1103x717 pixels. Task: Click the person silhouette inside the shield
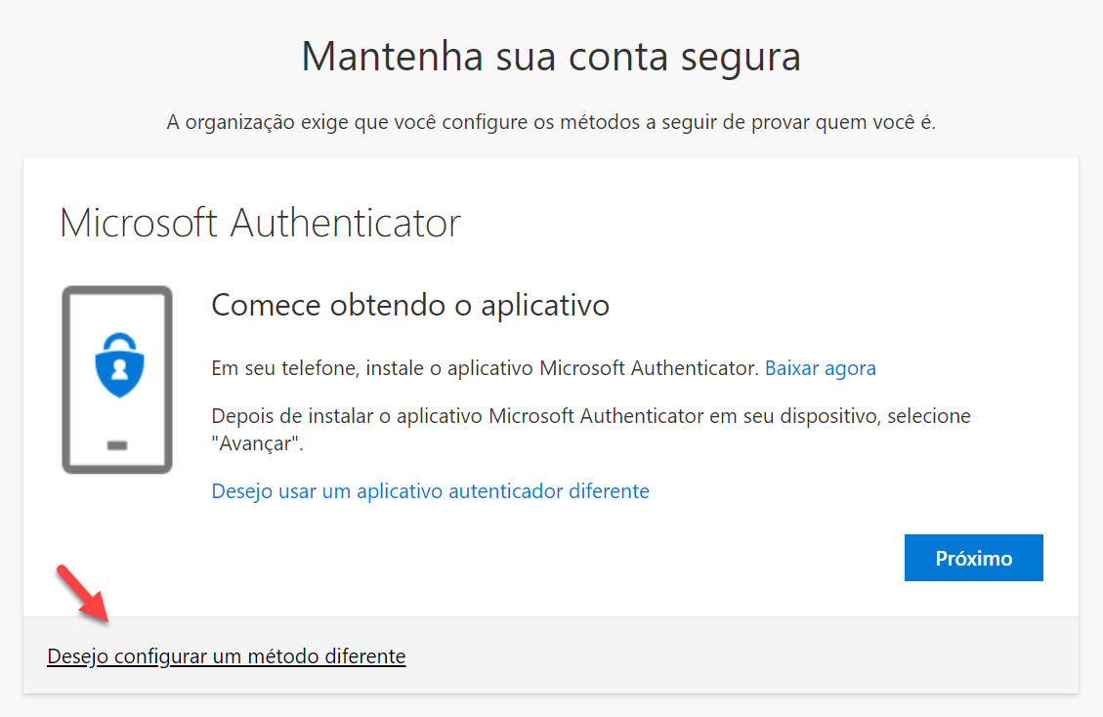pos(117,371)
